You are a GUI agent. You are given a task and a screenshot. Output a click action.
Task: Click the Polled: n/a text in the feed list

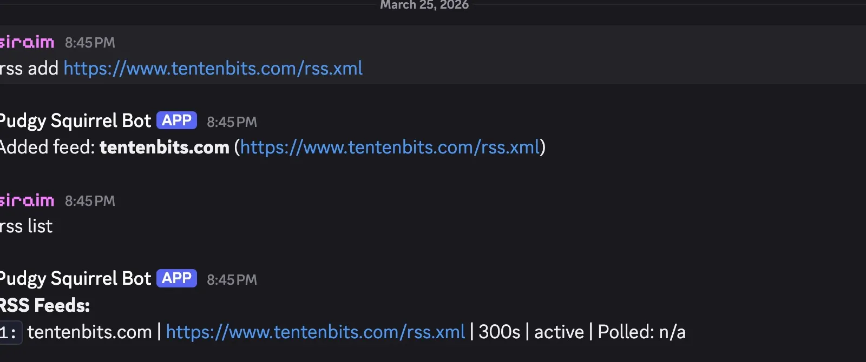tap(642, 332)
